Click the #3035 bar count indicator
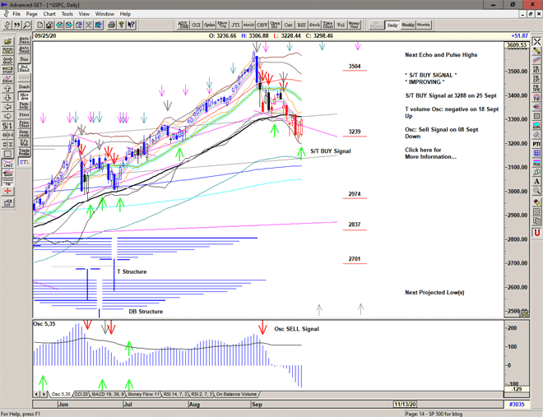Viewport: 543px width, 417px height. (x=517, y=404)
